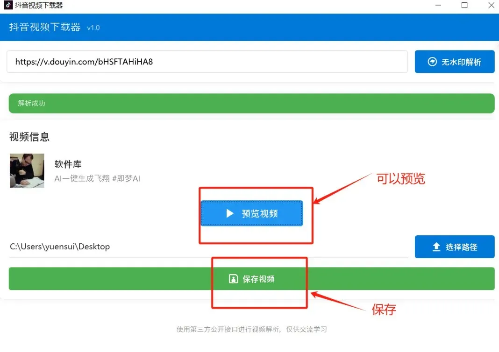Click the v1.0 version label
The image size is (499, 352).
[93, 28]
